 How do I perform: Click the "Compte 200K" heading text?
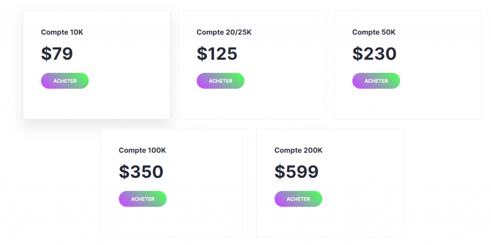point(298,150)
